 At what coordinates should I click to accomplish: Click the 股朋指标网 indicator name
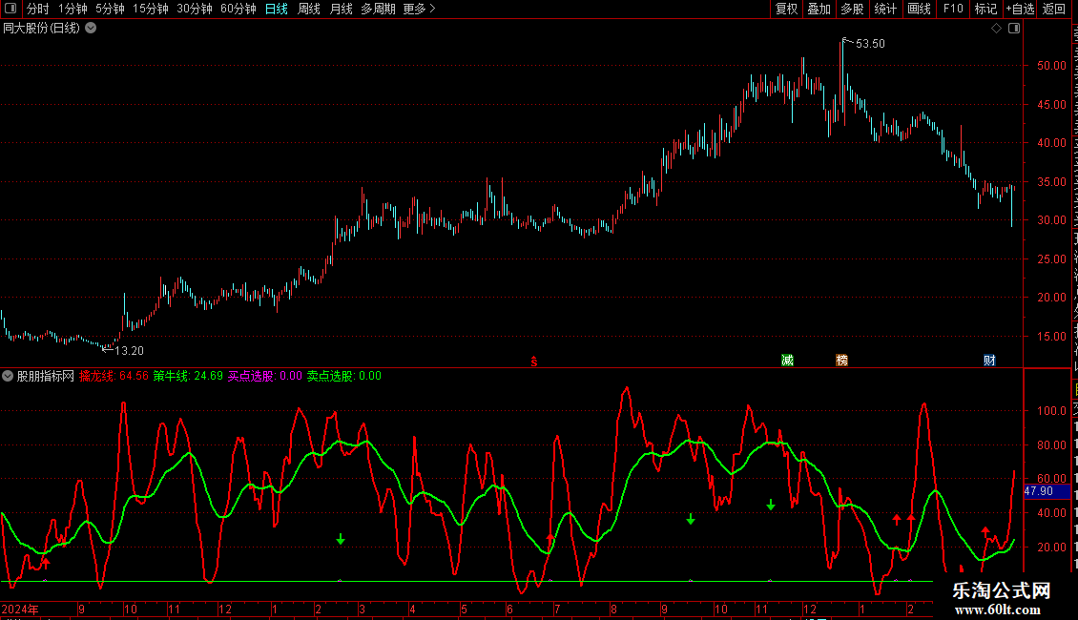point(46,376)
